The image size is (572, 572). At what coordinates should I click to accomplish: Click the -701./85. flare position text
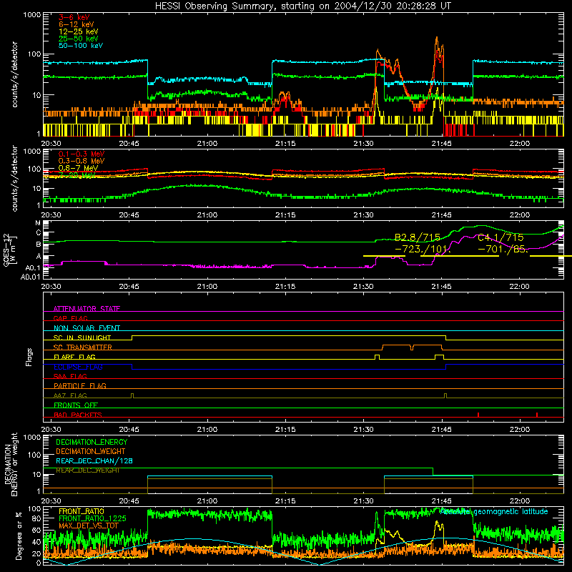[x=503, y=249]
